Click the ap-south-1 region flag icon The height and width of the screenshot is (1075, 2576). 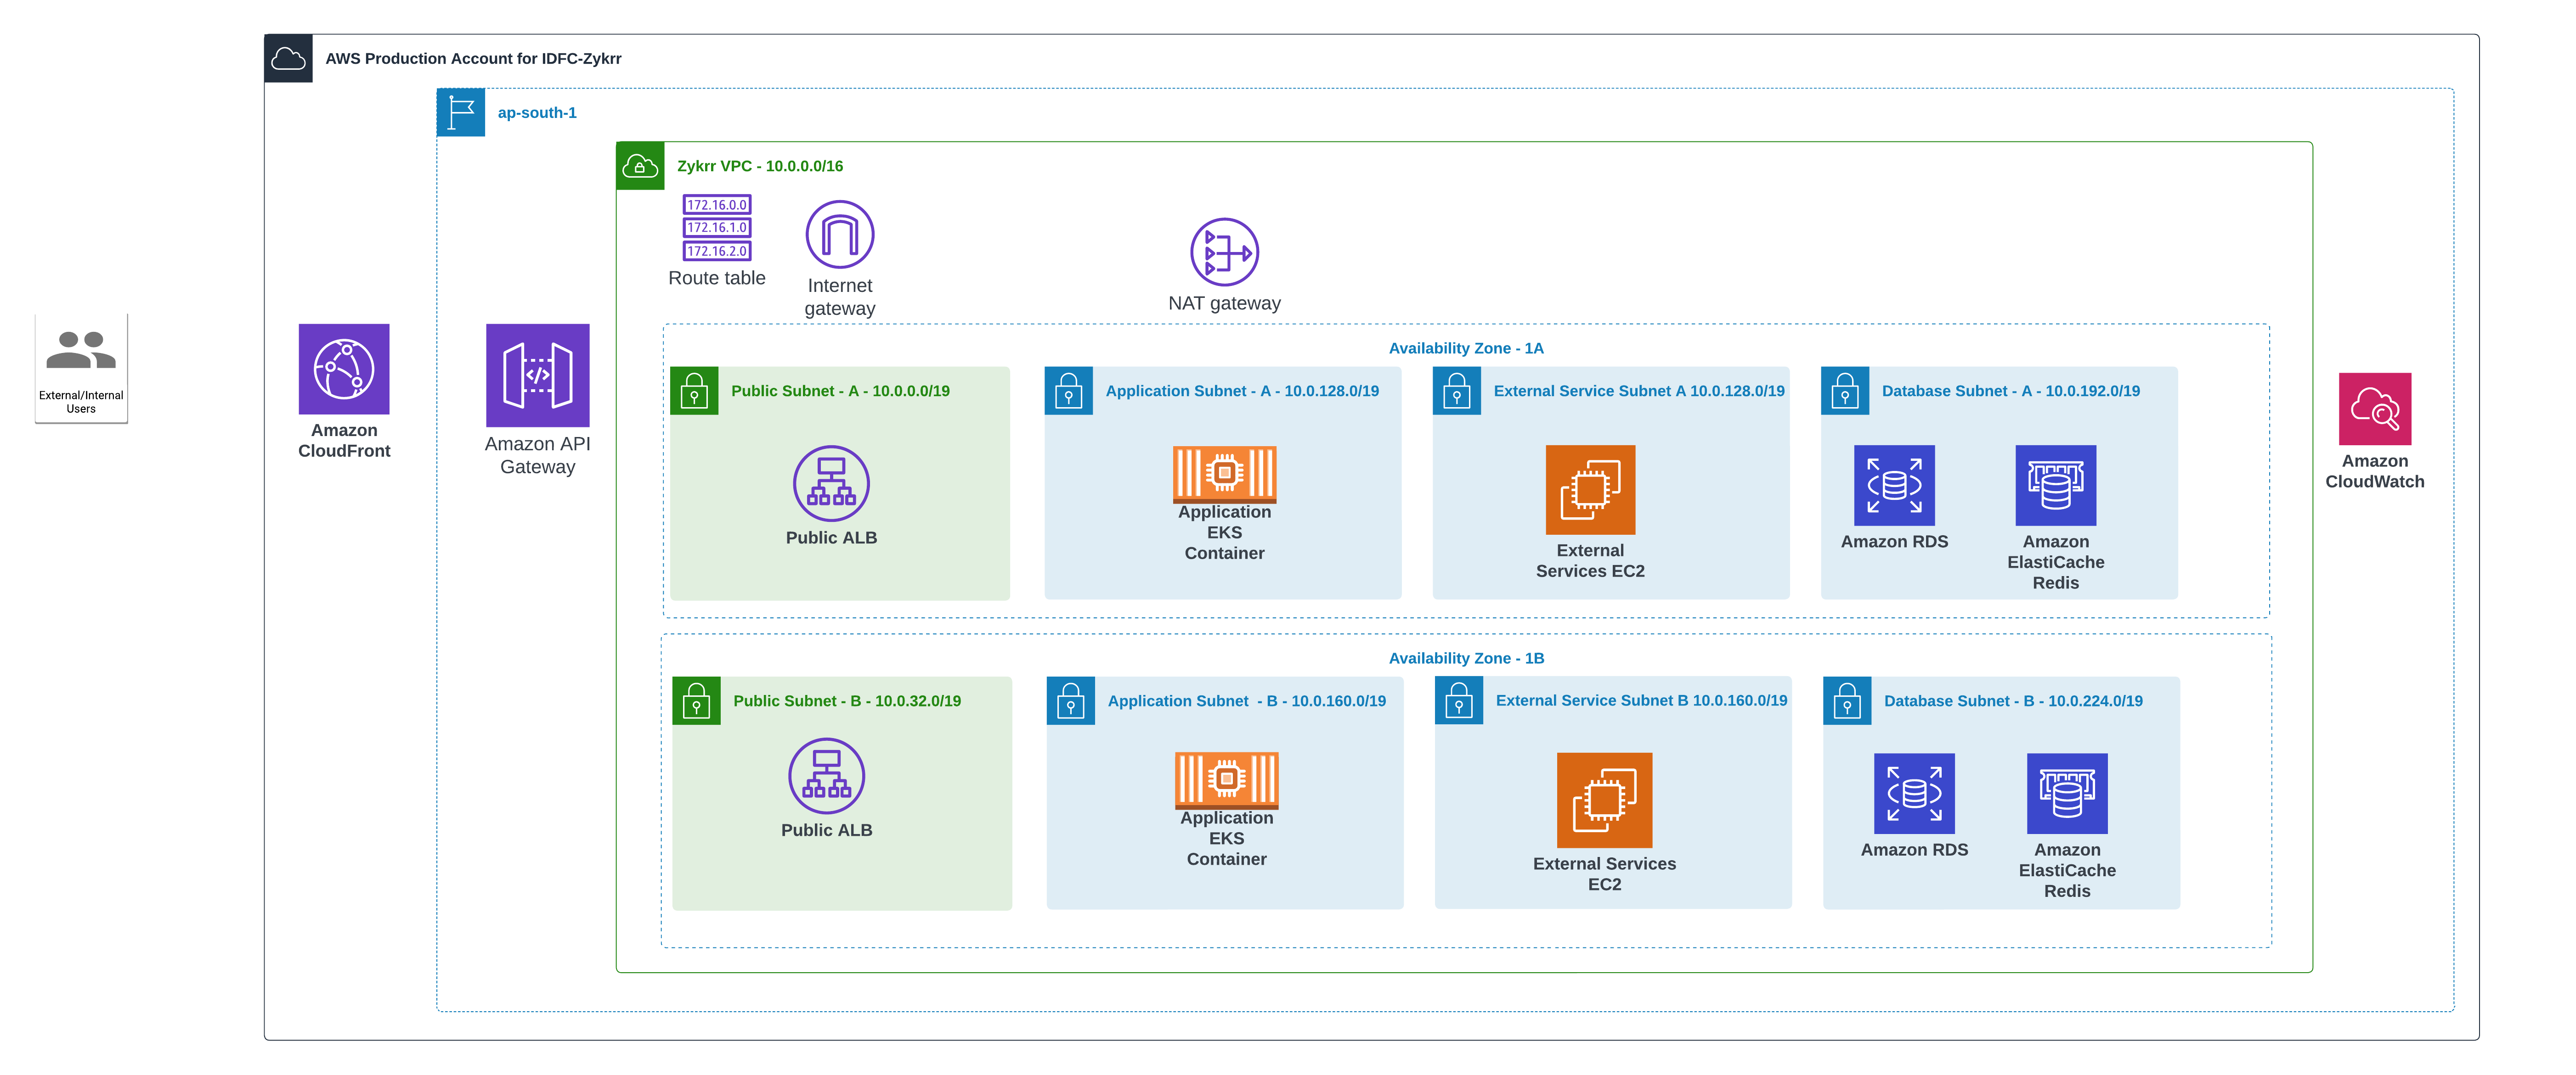click(461, 112)
